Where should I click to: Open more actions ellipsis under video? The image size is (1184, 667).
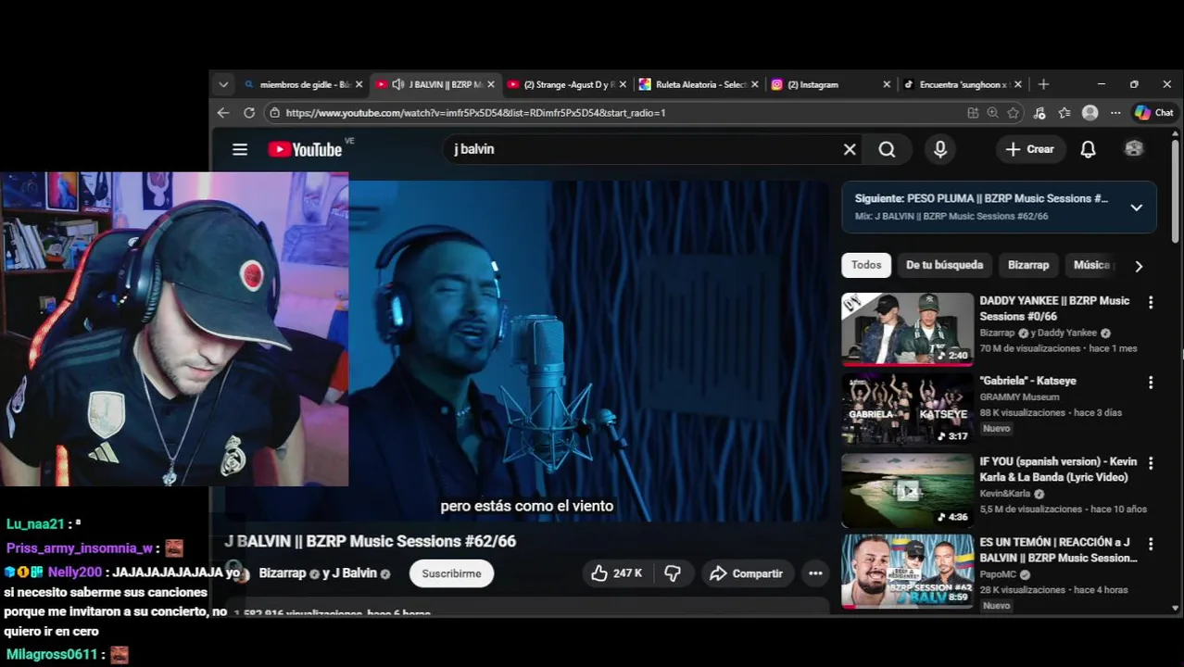coord(815,573)
